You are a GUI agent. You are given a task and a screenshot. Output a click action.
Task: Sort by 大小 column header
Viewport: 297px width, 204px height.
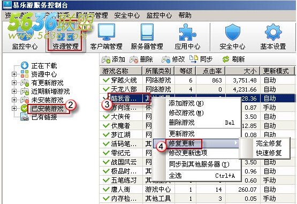pos(242,71)
